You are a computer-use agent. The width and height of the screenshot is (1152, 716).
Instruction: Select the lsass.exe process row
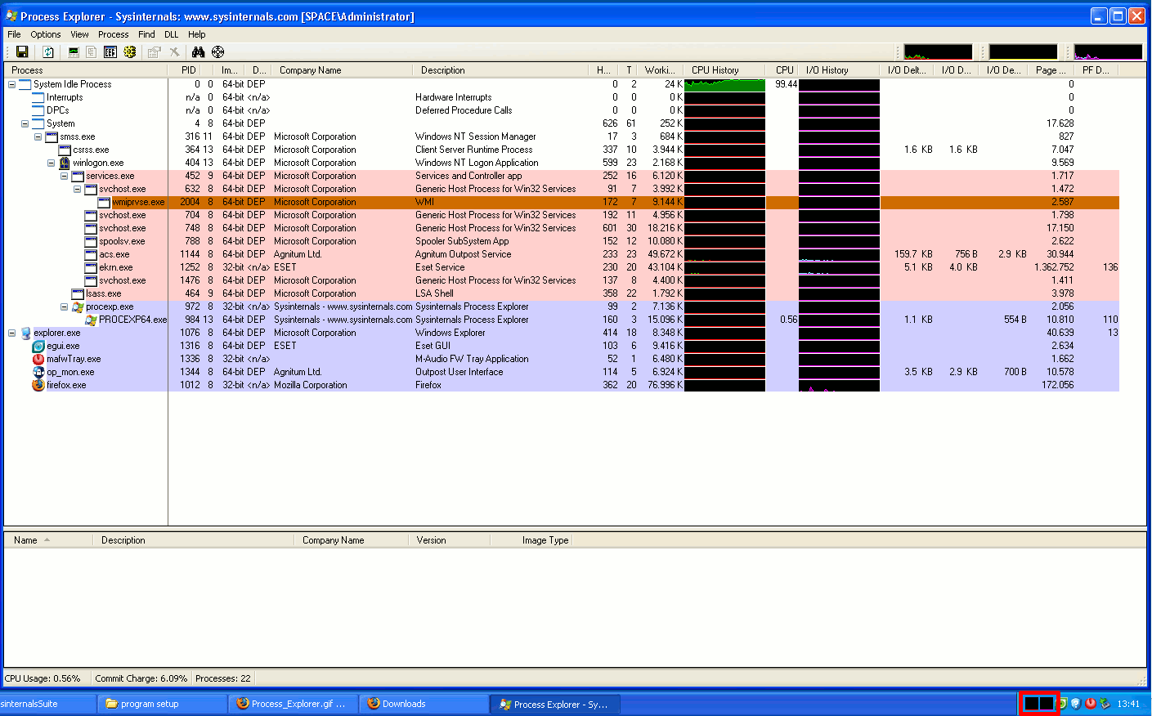103,293
